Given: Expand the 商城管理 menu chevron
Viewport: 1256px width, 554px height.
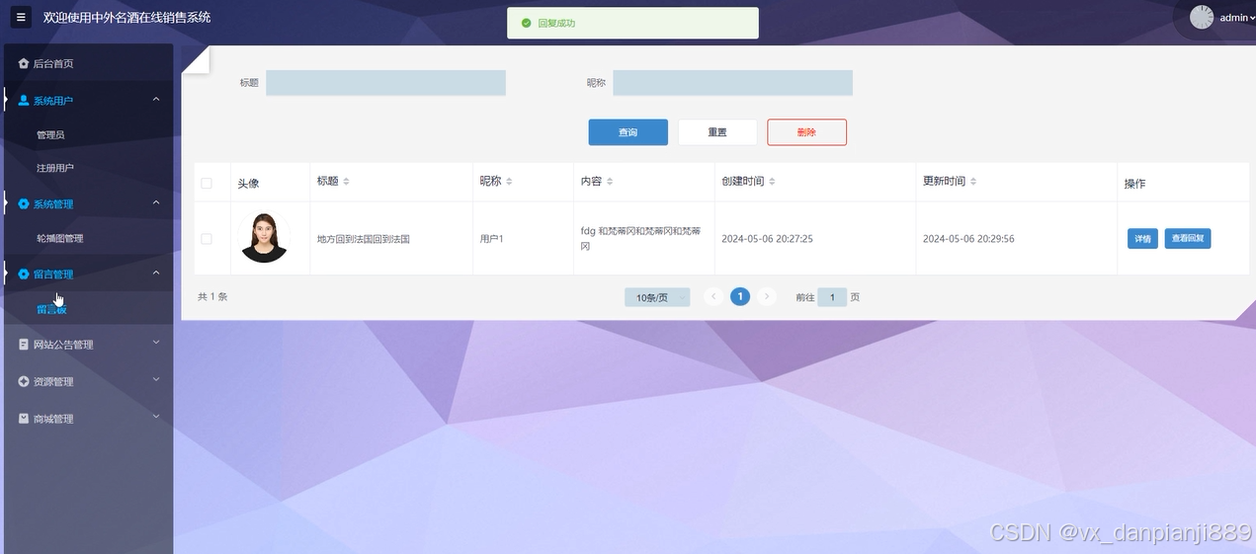Looking at the screenshot, I should tap(156, 418).
